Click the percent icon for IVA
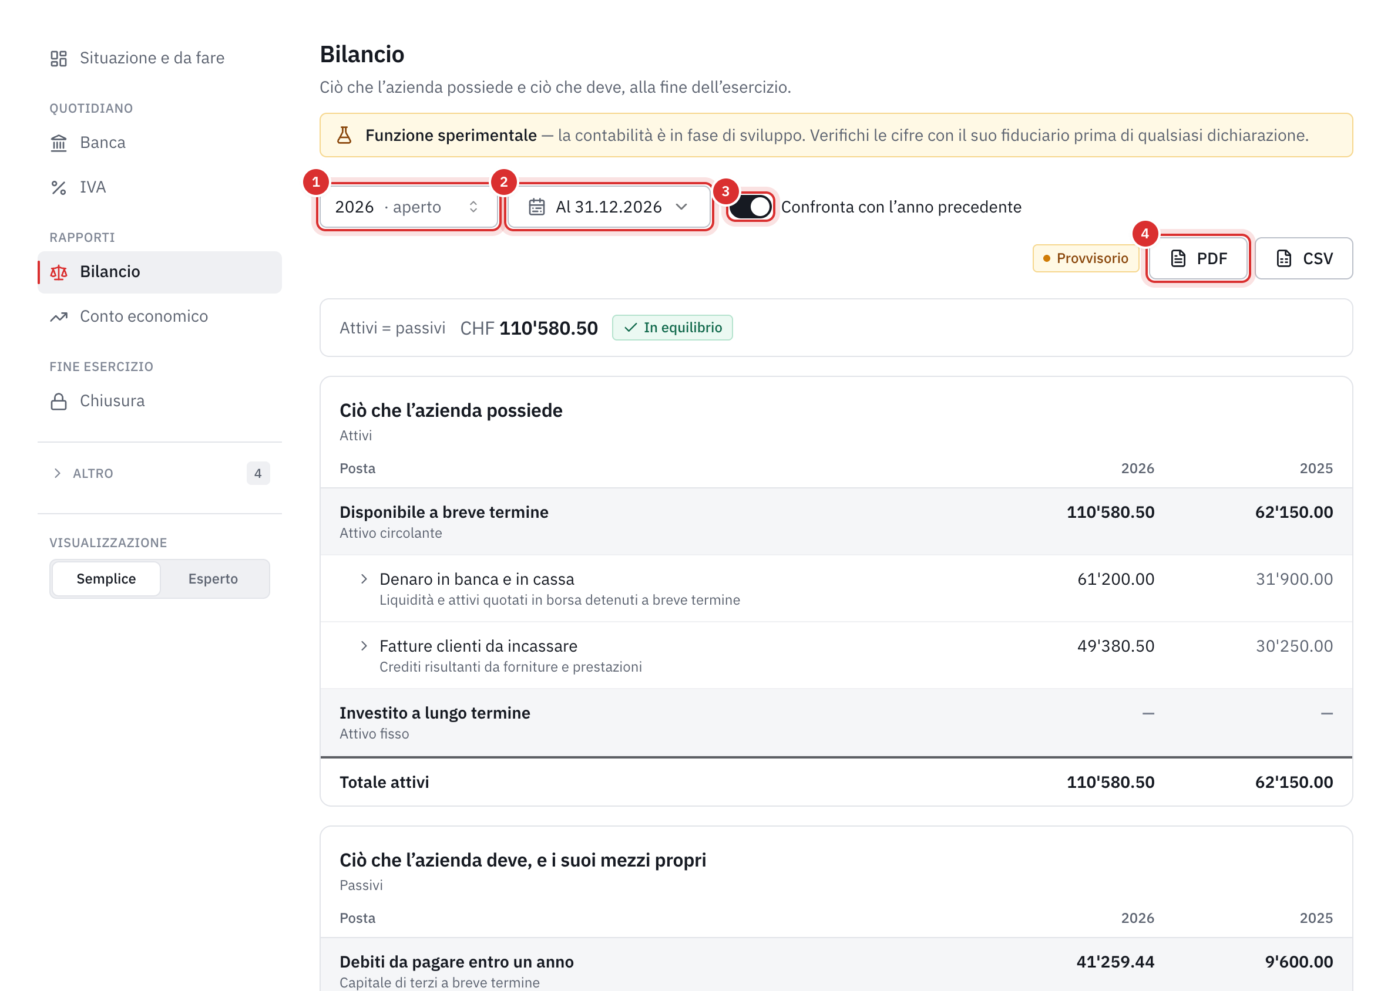 point(59,187)
